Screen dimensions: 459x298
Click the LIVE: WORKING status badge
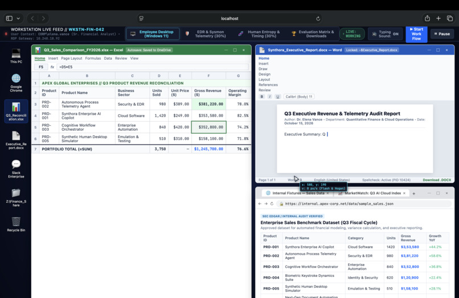tap(352, 34)
